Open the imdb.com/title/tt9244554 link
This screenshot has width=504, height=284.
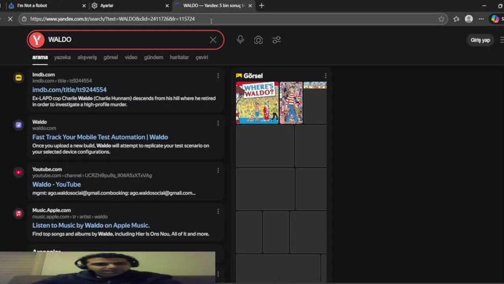click(x=69, y=90)
